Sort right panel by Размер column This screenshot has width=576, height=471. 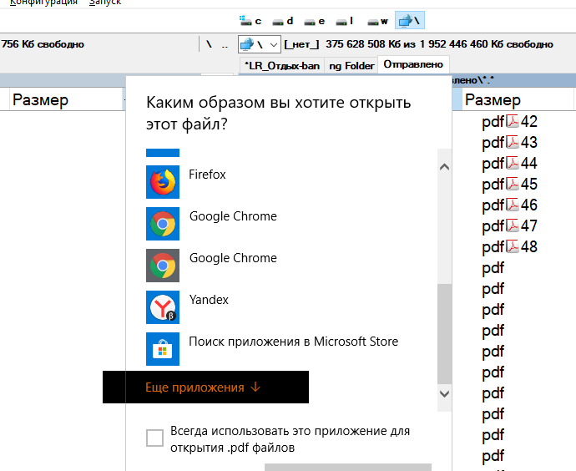pyautogui.click(x=518, y=99)
